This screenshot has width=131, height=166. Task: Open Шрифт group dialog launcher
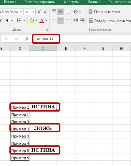coord(47,30)
